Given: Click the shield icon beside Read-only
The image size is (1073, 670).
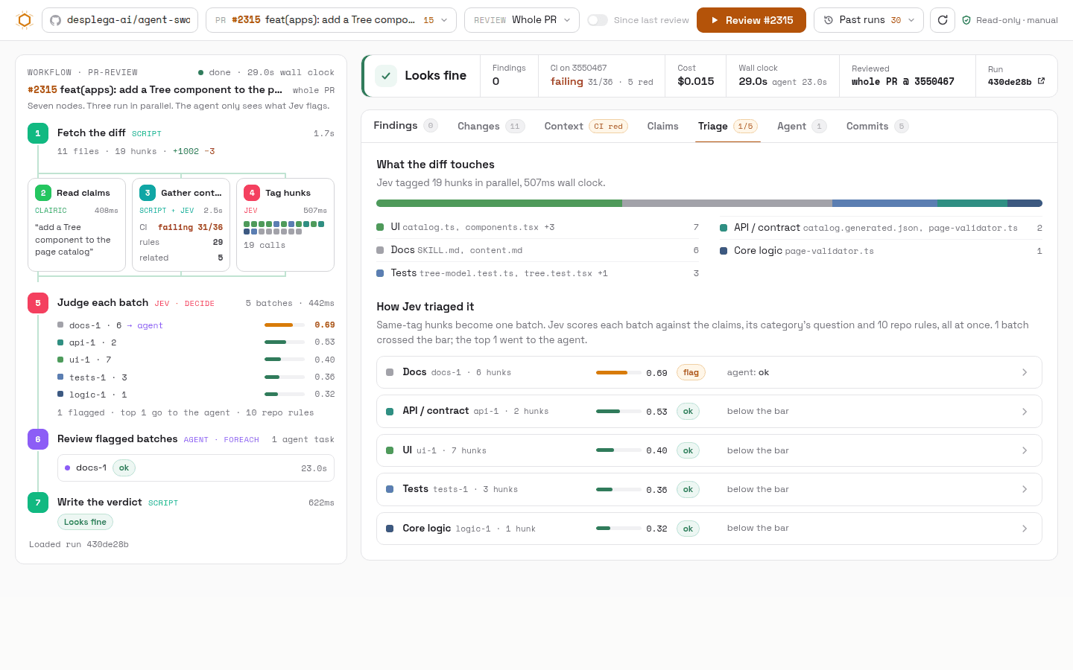Looking at the screenshot, I should point(966,20).
